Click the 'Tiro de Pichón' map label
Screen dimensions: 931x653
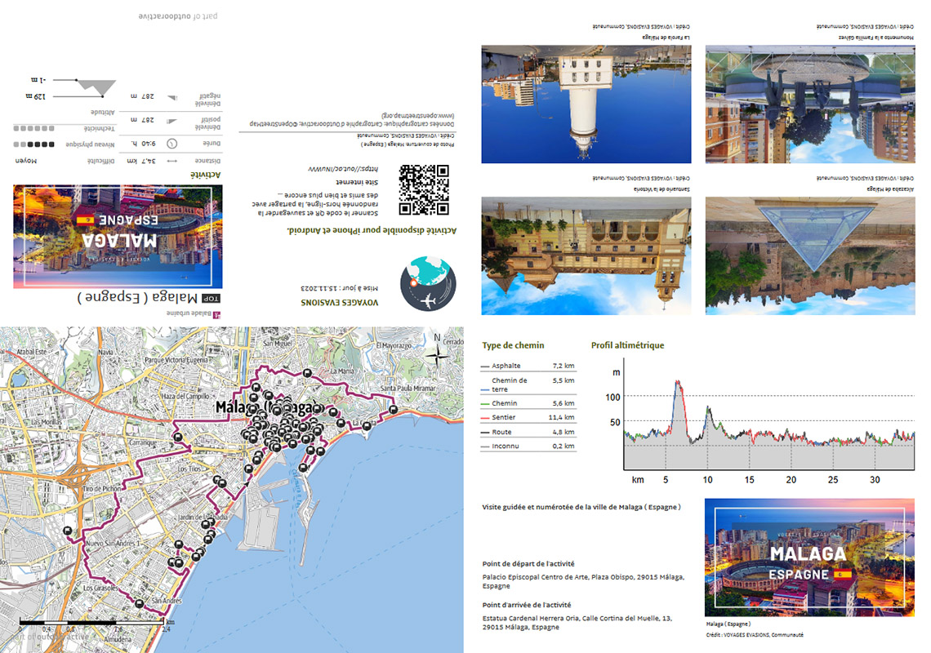pos(101,489)
